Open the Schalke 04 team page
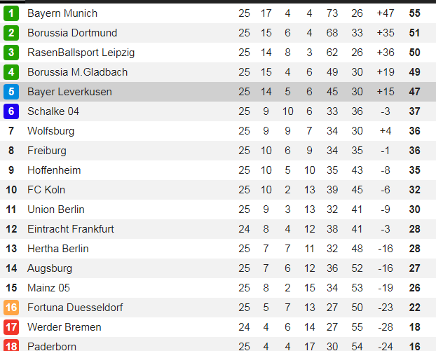Screen dimensions: 436x351 pos(53,111)
